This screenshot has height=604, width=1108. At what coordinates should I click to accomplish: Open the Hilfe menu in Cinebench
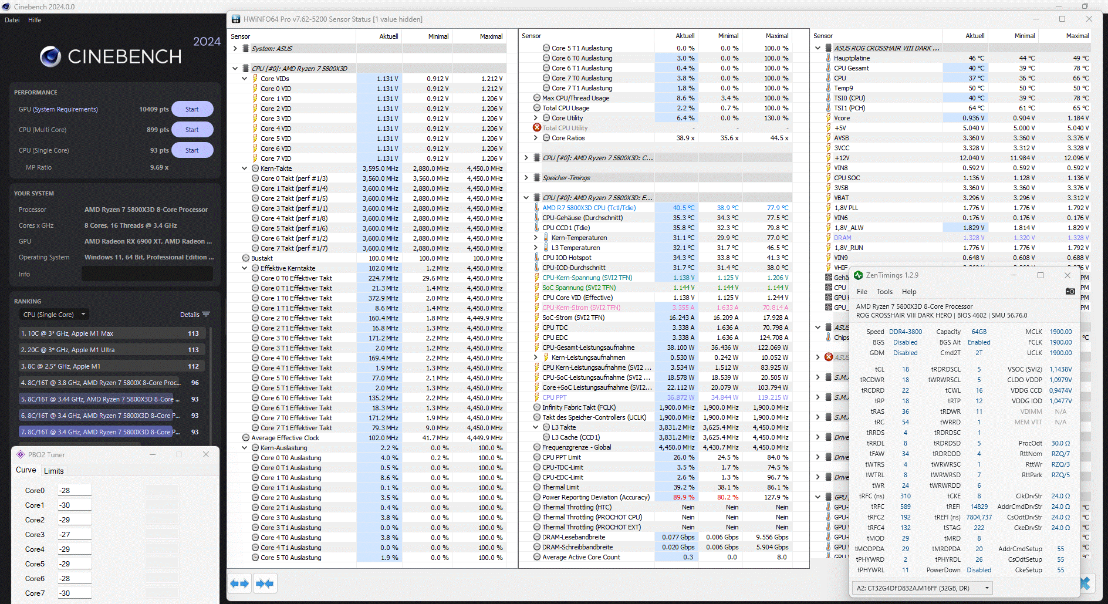click(35, 20)
